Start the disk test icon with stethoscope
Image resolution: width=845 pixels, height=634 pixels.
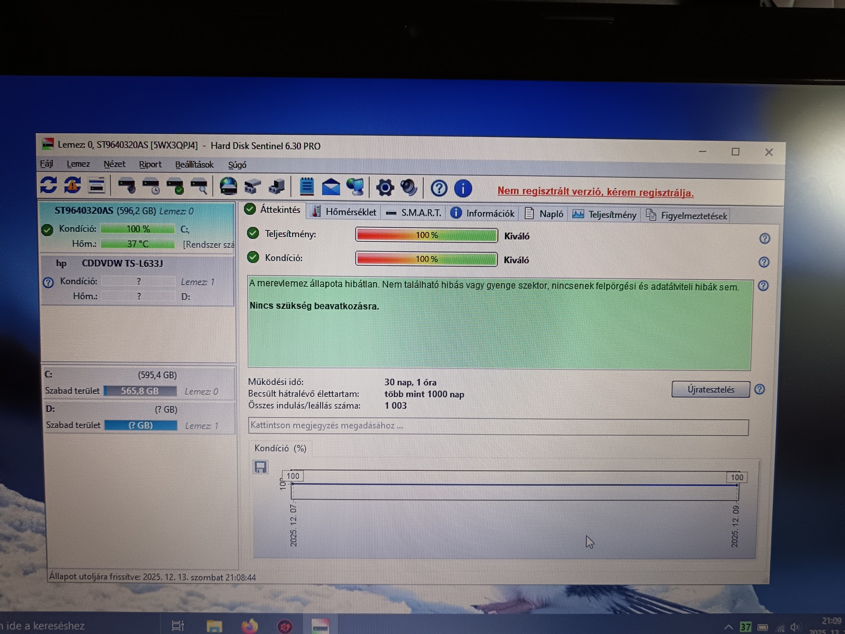[x=126, y=186]
